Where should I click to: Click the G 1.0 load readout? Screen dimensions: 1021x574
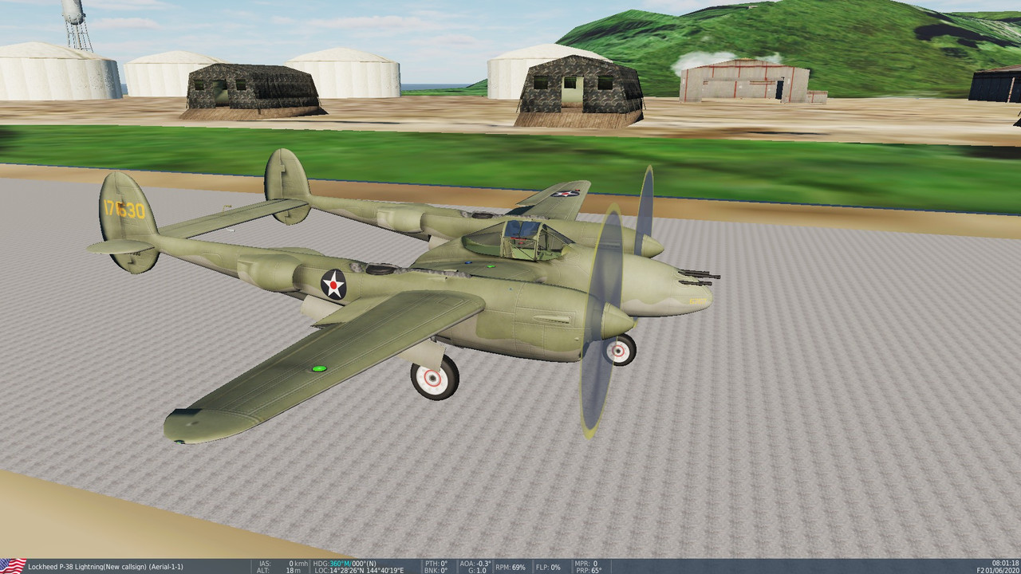coord(475,570)
